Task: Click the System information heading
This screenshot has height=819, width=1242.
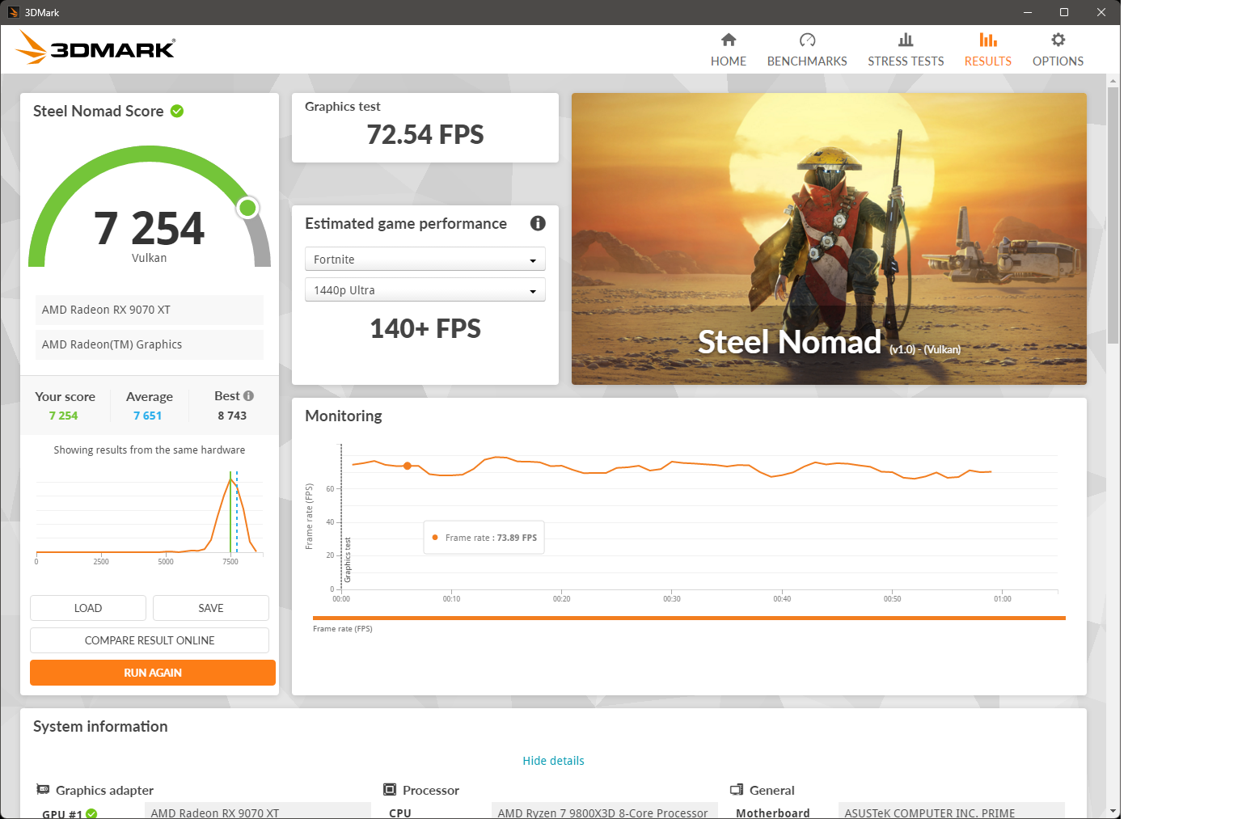Action: 100,726
